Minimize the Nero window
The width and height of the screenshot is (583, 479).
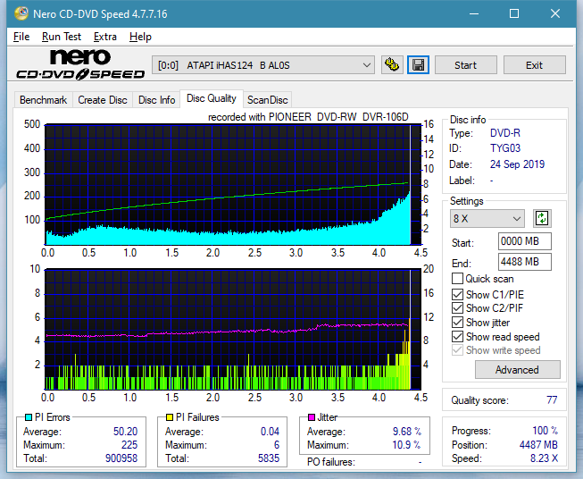[474, 13]
